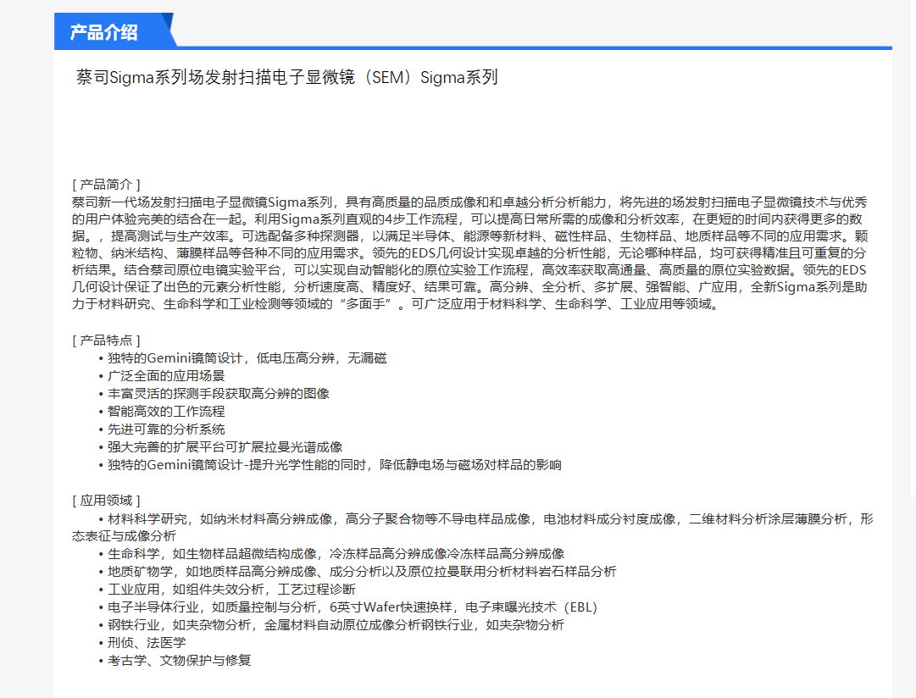Click the line starting 几何设计保证了出色的元素分析性能
Image resolution: width=916 pixels, height=698 pixels.
click(x=469, y=287)
